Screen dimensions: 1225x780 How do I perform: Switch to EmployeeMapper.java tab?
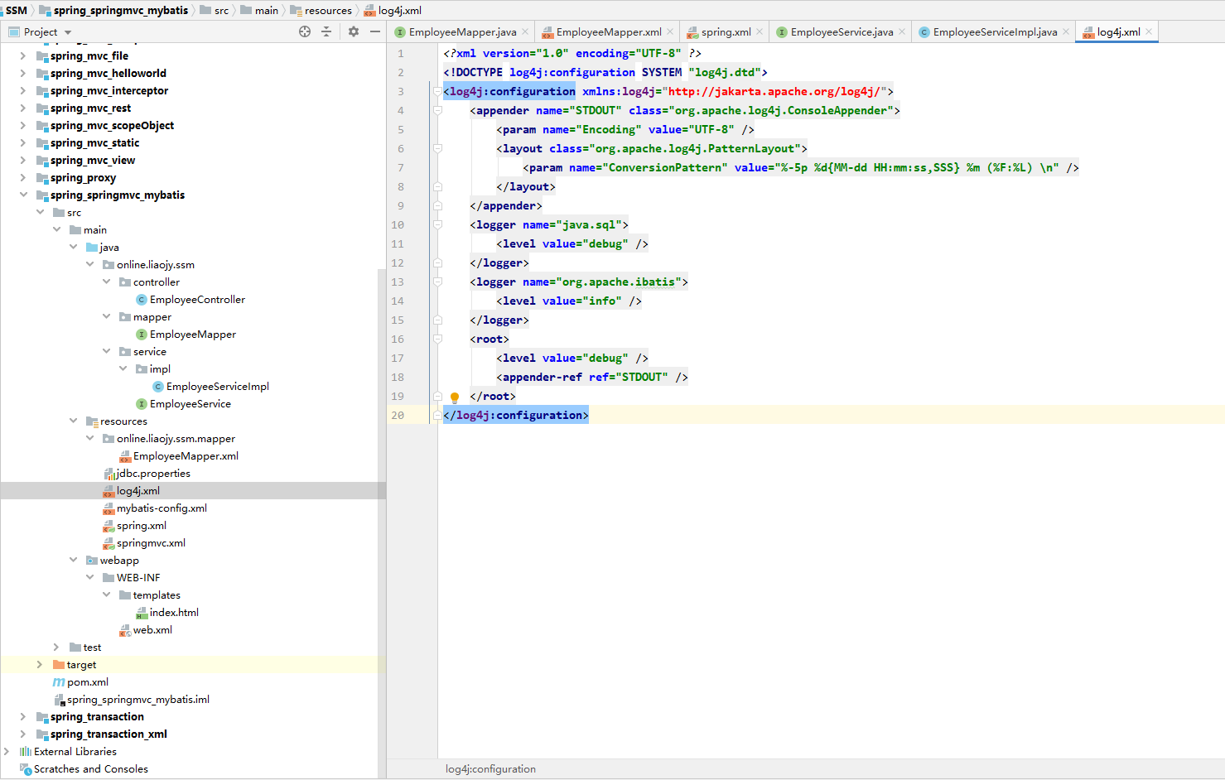[462, 32]
